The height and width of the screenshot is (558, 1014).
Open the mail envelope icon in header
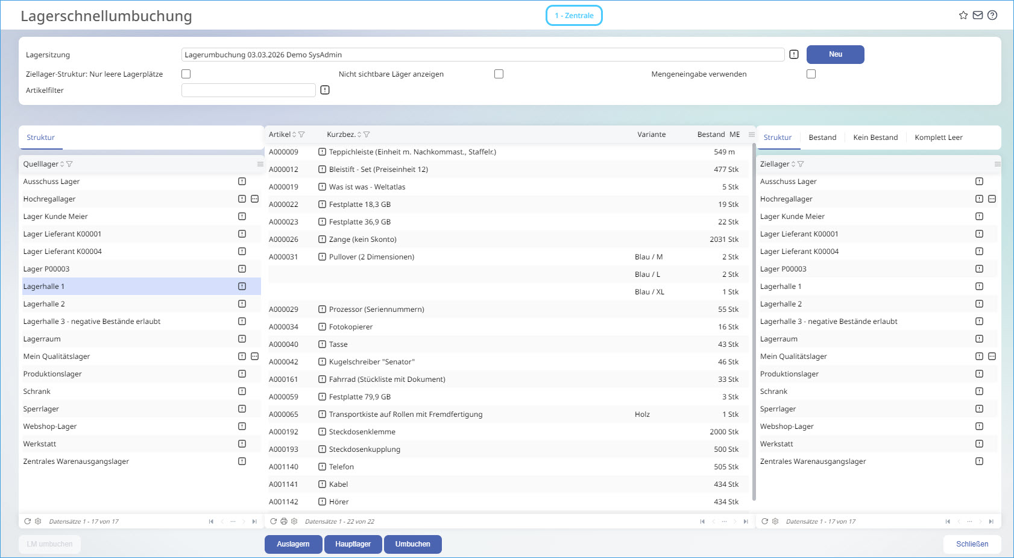click(978, 16)
